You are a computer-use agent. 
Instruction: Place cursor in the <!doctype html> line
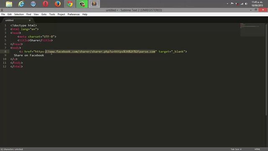[x=23, y=25]
